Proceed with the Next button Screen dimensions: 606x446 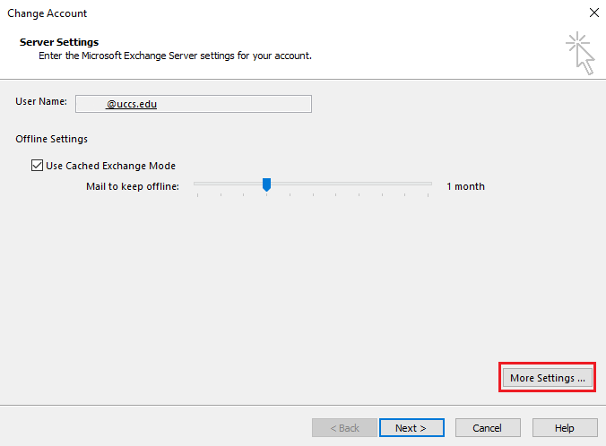411,428
